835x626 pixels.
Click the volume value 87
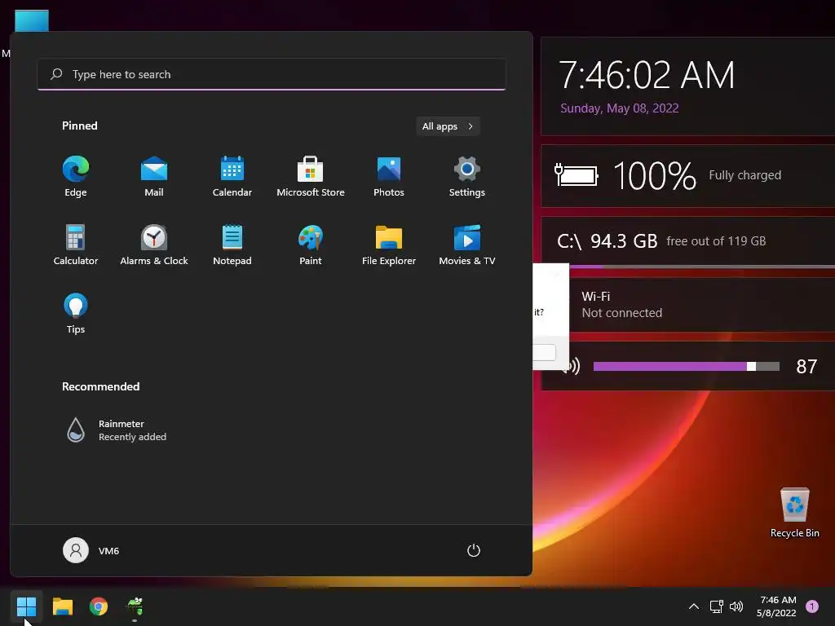point(806,366)
